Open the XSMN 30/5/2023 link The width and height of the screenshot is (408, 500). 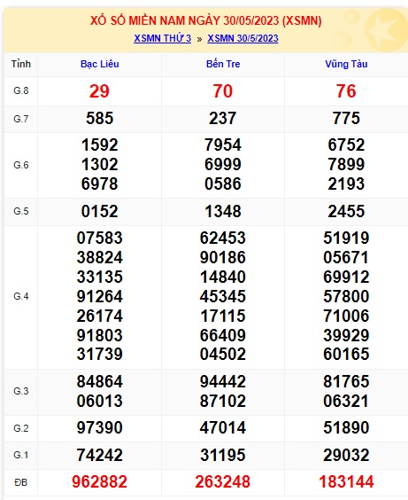[242, 38]
